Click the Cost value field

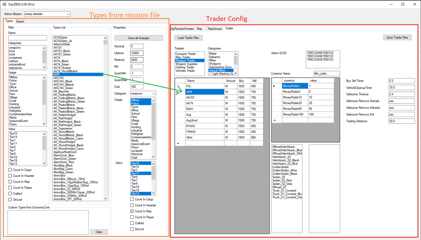pyautogui.click(x=136, y=87)
